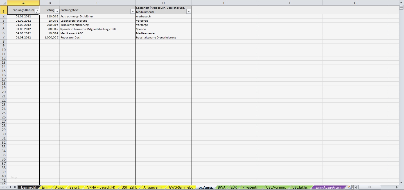The height and width of the screenshot is (190, 404).
Task: Click the Insert Worksheet icon after Einn-Ausg-Arten
Action: click(349, 187)
